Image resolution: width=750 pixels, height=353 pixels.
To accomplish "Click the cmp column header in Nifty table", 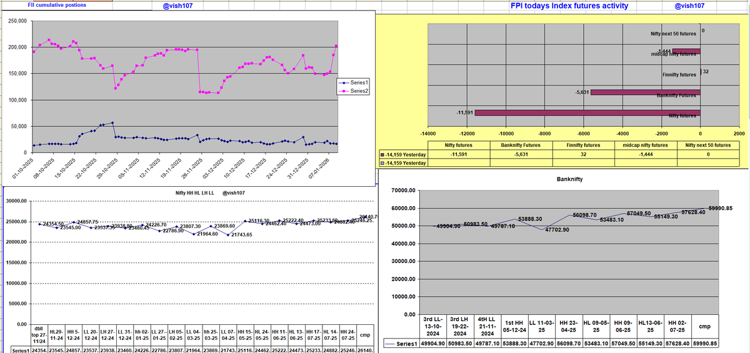I will 364,336.
